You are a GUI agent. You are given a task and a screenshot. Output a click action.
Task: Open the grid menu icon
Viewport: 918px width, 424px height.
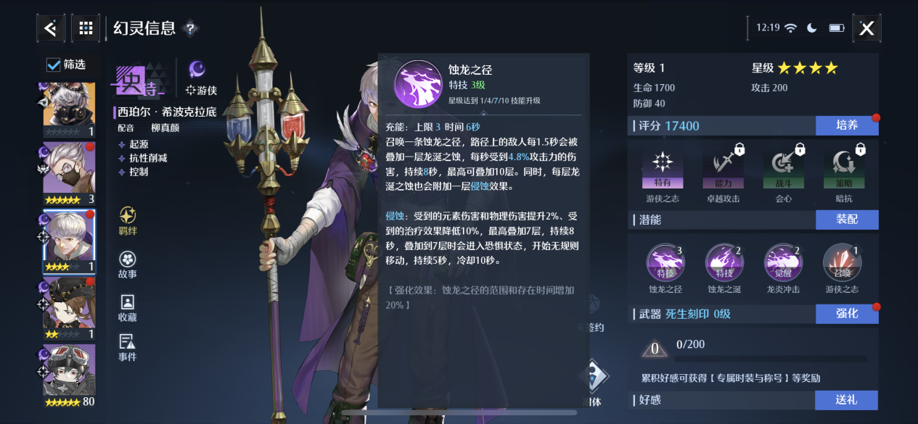pos(86,28)
